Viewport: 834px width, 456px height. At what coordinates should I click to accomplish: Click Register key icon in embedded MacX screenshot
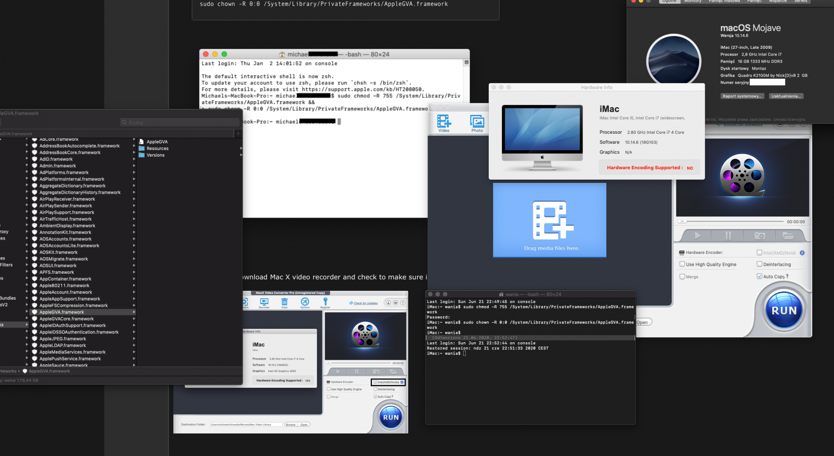point(325,303)
